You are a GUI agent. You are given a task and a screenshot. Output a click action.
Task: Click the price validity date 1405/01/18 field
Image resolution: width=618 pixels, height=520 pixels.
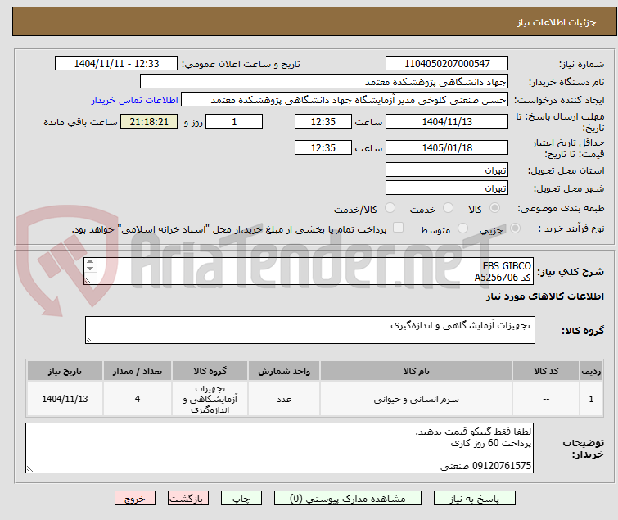(x=447, y=147)
